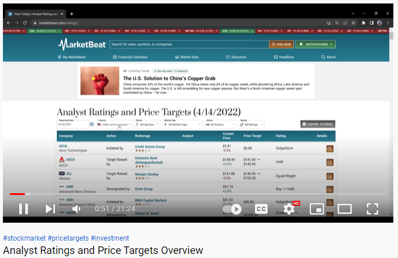This screenshot has width=398, height=258.
Task: Toggle the autoplay switch
Action: [x=232, y=209]
